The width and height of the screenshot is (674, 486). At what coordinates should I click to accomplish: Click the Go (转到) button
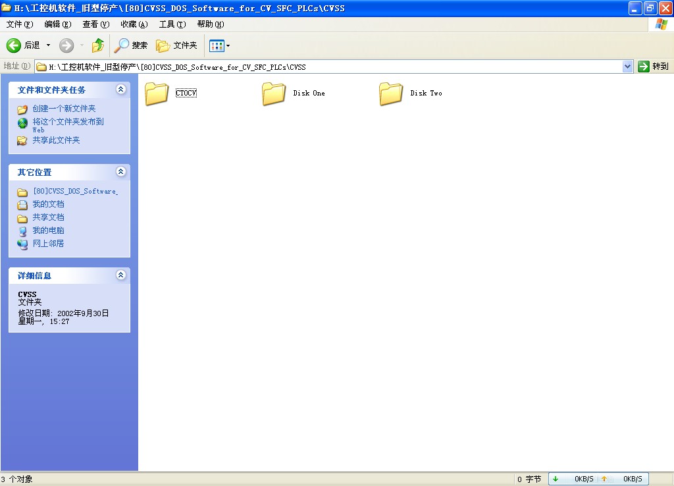[653, 67]
